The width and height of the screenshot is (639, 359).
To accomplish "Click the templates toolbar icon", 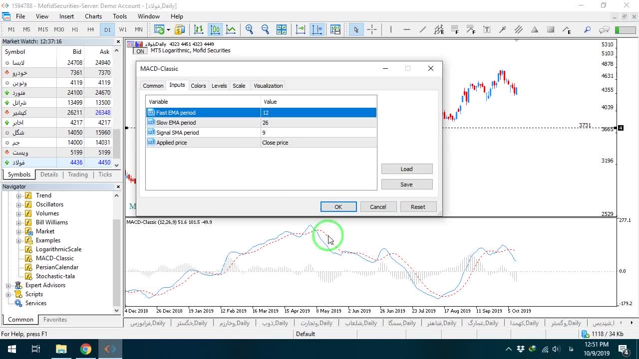I will [x=335, y=29].
